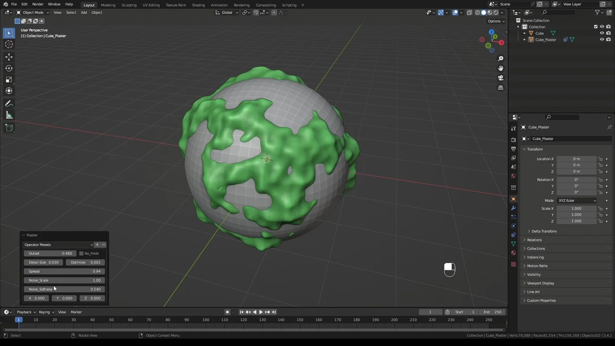This screenshot has width=615, height=346.
Task: Hide the Cube object in viewport
Action: click(602, 33)
